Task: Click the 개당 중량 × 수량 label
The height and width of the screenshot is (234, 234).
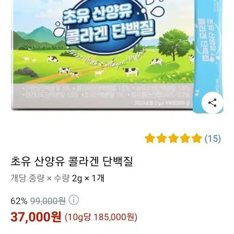Action: [40, 178]
